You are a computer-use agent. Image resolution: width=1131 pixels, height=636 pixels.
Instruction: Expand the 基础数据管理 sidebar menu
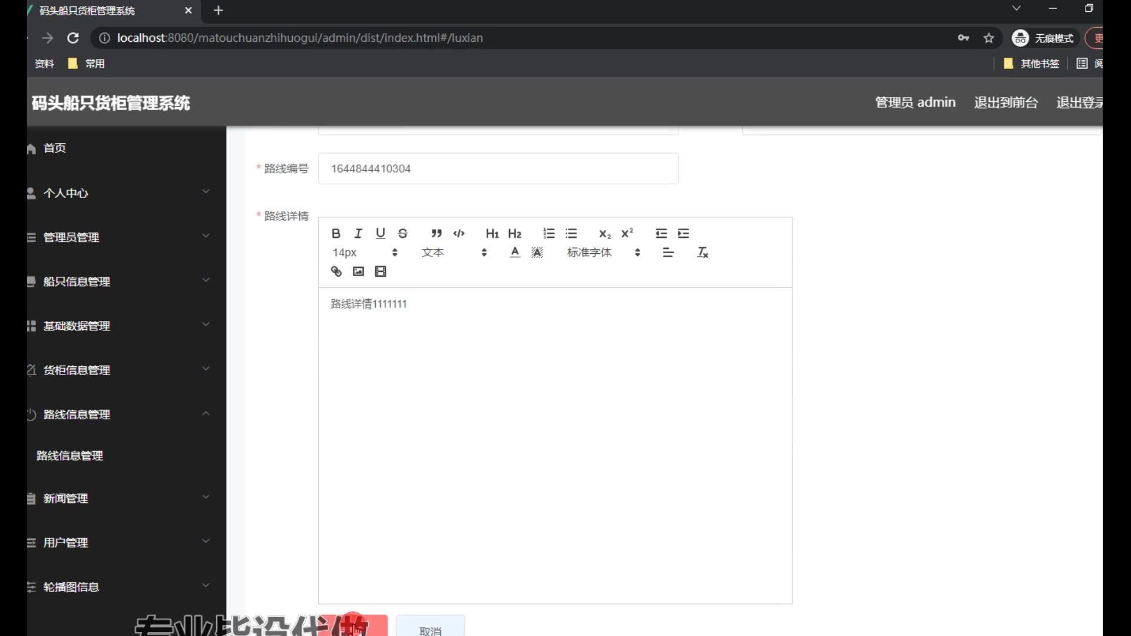click(126, 325)
